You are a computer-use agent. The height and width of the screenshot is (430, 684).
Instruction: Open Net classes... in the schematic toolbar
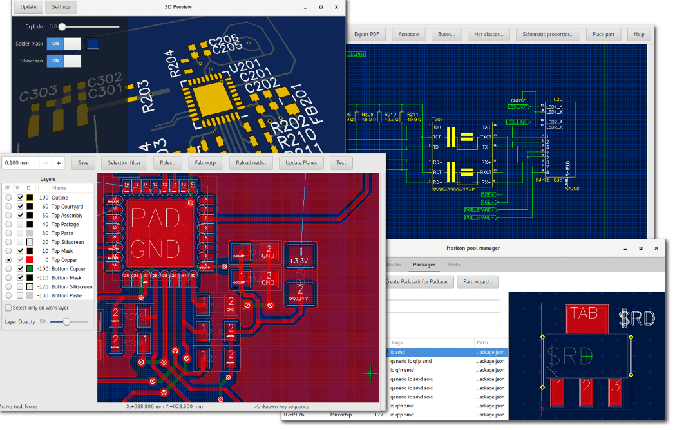coord(489,35)
